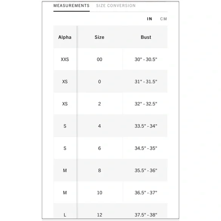Click the M label beside size 8
The width and height of the screenshot is (221, 221).
tap(65, 171)
